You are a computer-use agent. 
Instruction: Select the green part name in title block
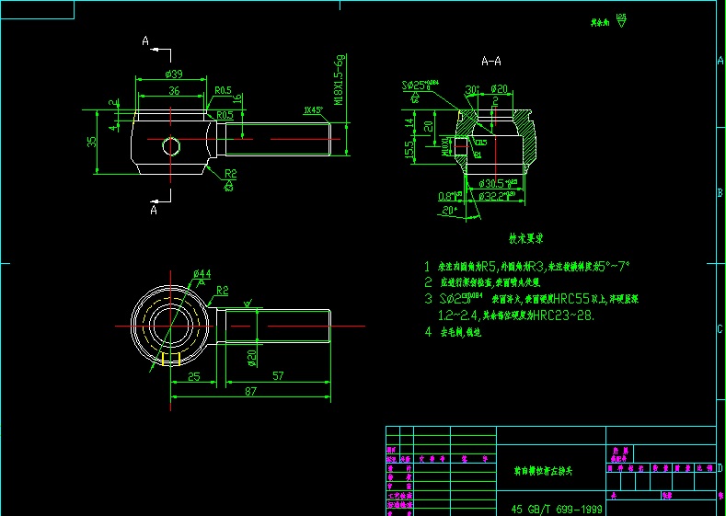click(543, 471)
